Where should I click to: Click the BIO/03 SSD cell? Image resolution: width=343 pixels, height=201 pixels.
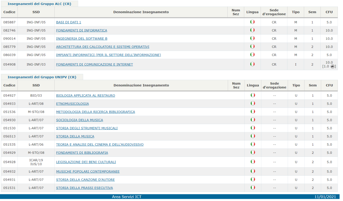36,96
